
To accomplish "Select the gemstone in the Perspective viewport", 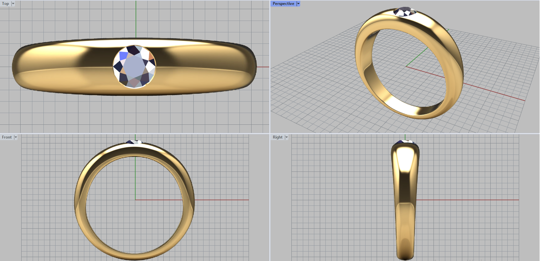I will click(405, 11).
